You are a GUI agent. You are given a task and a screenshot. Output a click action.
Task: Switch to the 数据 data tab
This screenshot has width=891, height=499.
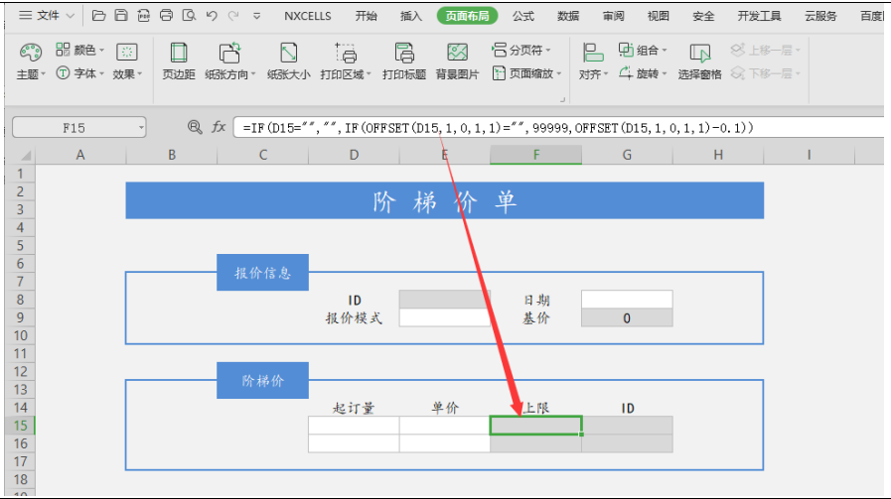click(x=568, y=16)
